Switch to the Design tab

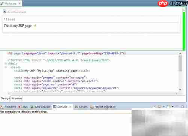point(5,98)
